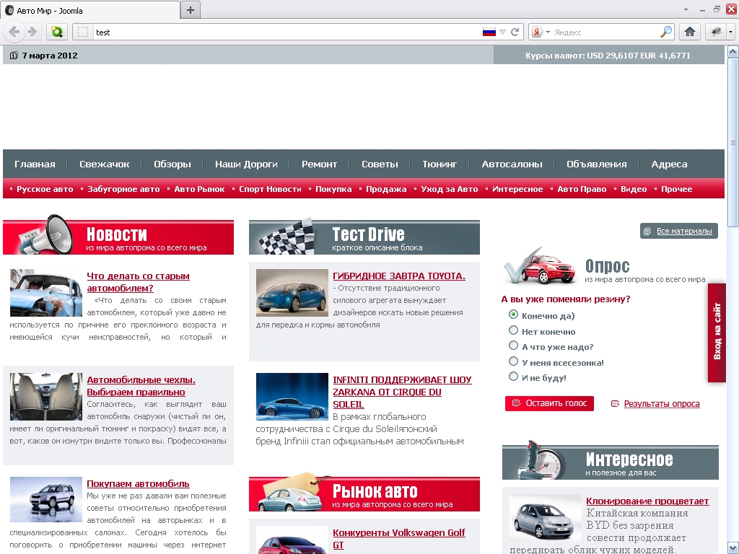Viewport: 739px width, 554px height.
Task: Open article Автомобильные чехлы. Выбираем правильно
Action: 141,386
